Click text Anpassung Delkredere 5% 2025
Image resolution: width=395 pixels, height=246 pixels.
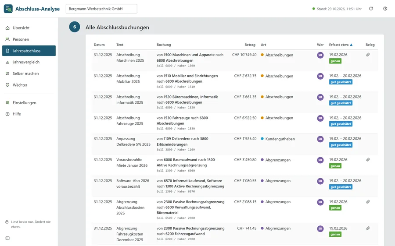coord(133,141)
